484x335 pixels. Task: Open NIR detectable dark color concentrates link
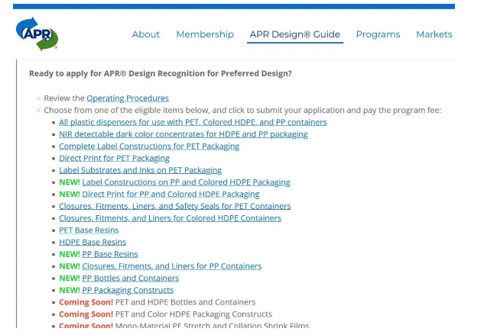click(184, 134)
